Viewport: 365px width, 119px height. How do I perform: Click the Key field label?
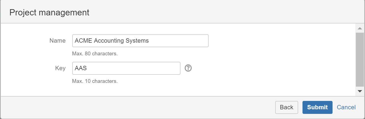point(60,68)
